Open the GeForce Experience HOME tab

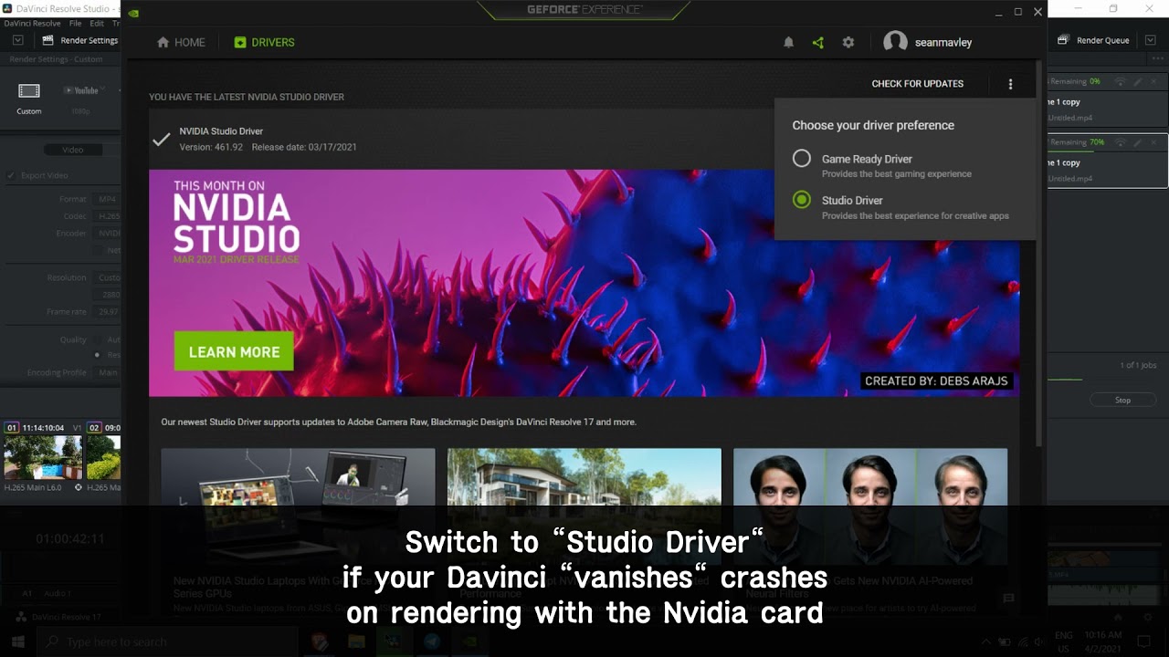point(181,42)
